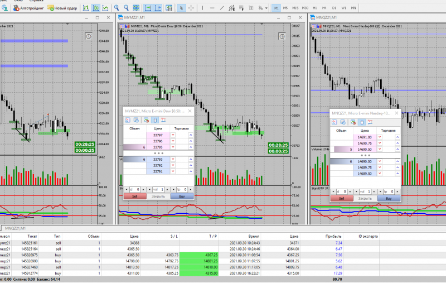
Task: Click Sell in MNQZ21 depth of market
Action: coord(342,199)
